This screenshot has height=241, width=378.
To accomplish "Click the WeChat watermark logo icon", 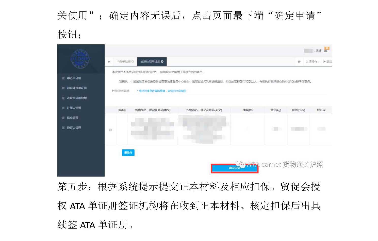I will click(240, 164).
